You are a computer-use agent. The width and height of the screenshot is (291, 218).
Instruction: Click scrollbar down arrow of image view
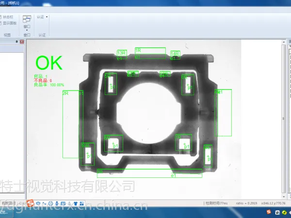coord(284,197)
